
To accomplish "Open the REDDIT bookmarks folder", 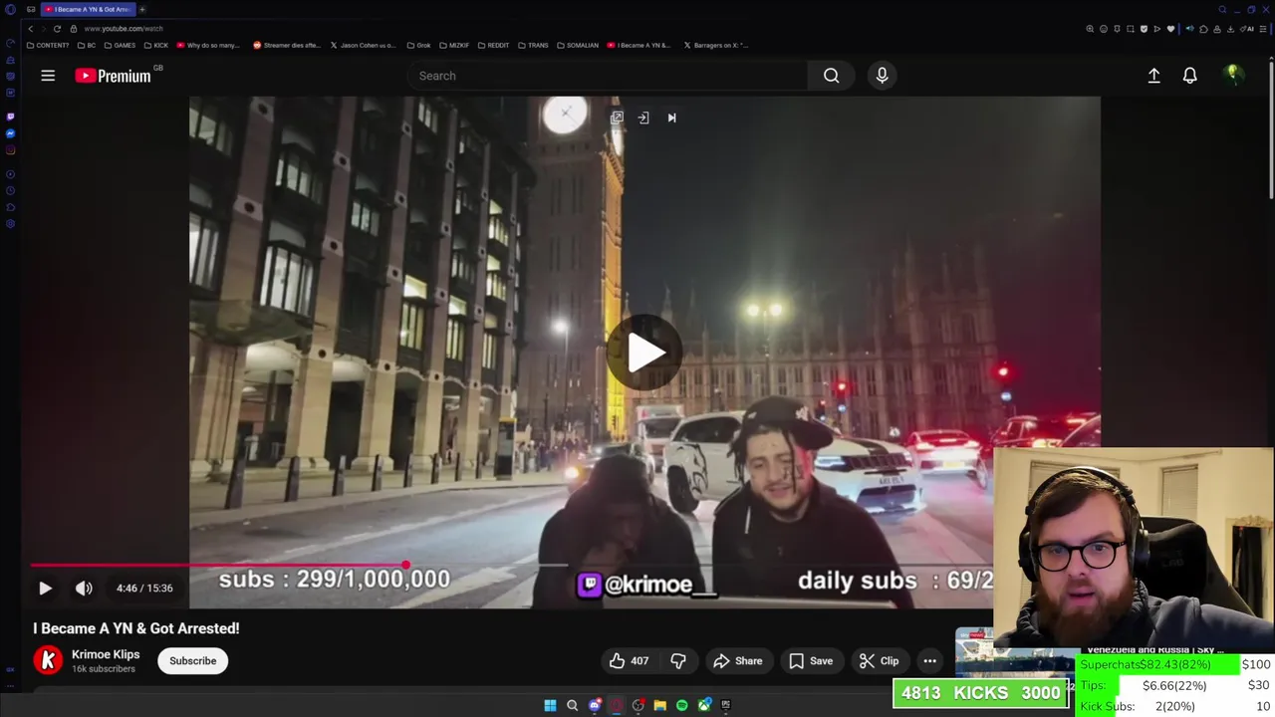I will [x=494, y=45].
